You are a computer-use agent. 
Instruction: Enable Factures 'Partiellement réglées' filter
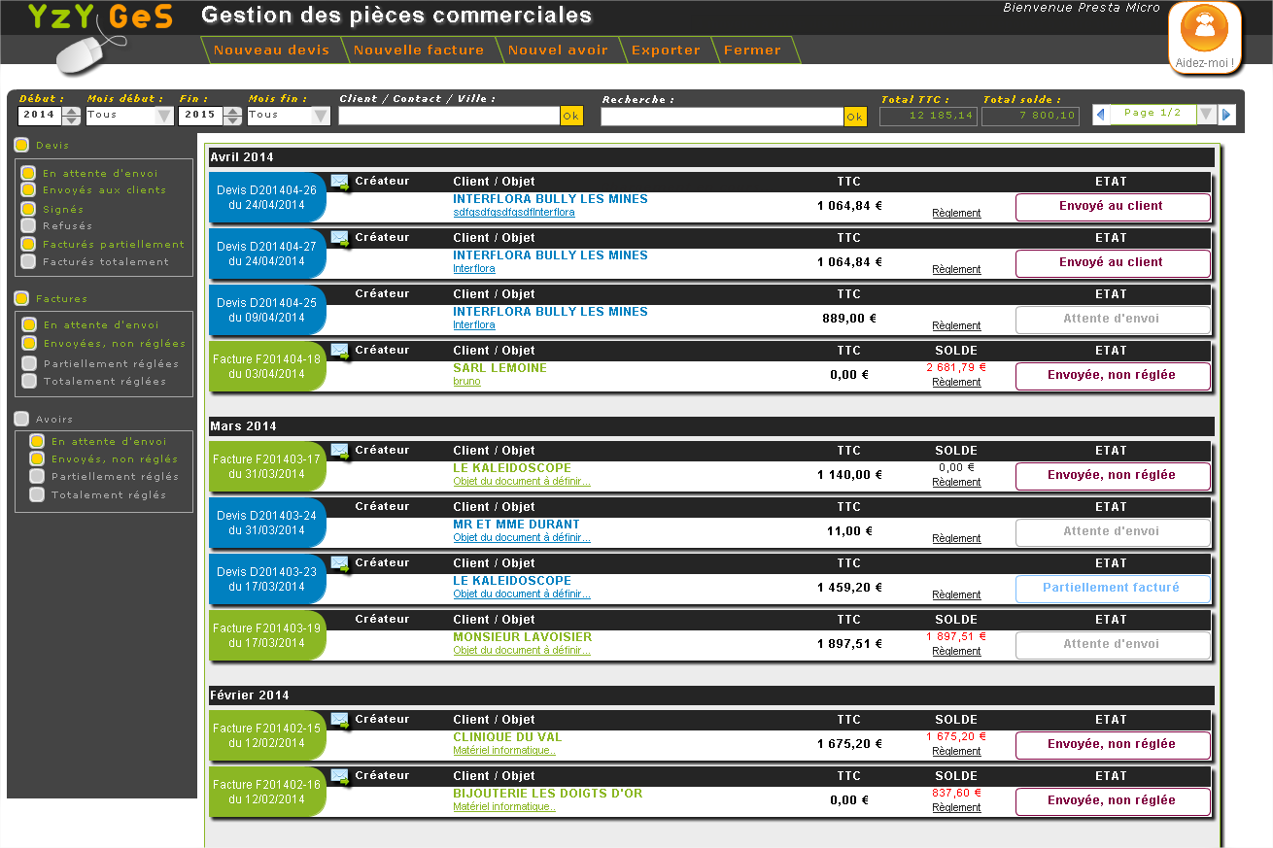click(x=28, y=363)
